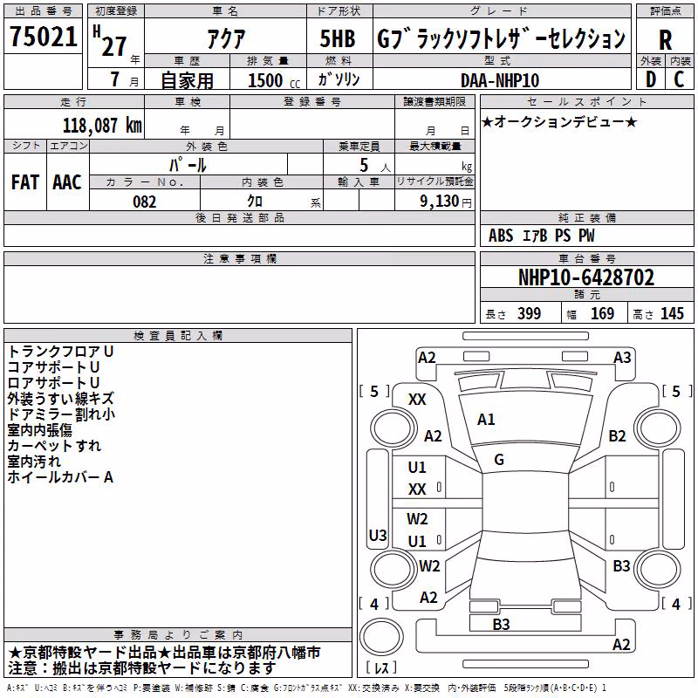Click door type 5HB
The image size is (698, 698).
[x=338, y=38]
